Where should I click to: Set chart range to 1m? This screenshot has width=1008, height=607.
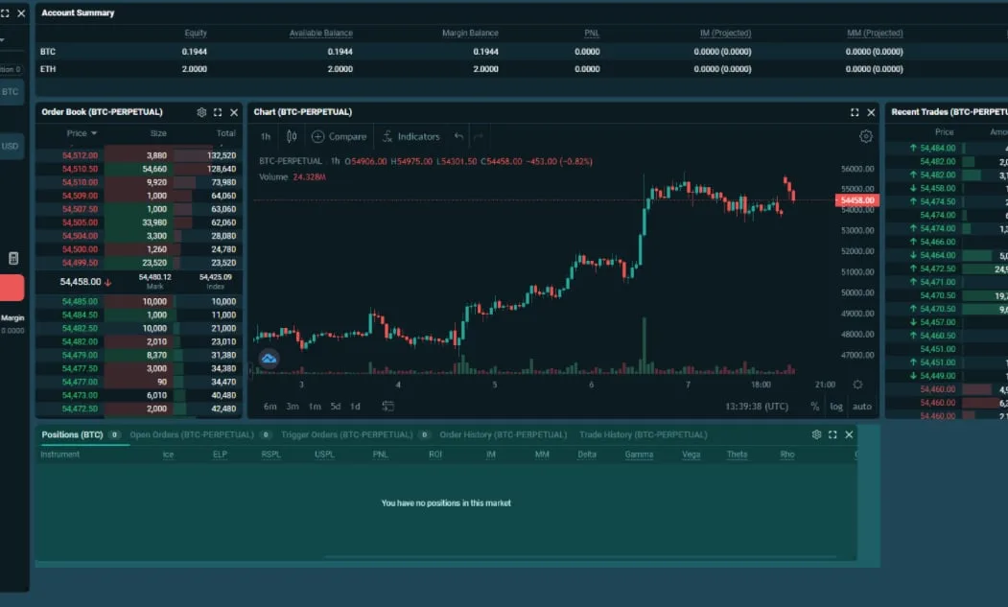coord(315,407)
